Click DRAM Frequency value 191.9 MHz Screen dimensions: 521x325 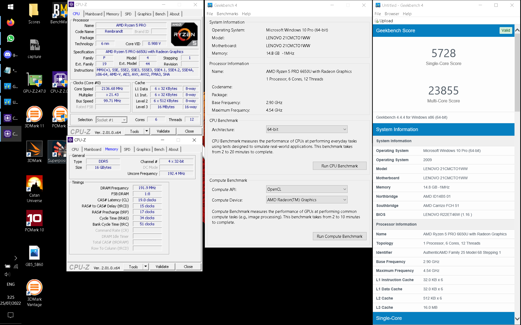click(x=147, y=188)
